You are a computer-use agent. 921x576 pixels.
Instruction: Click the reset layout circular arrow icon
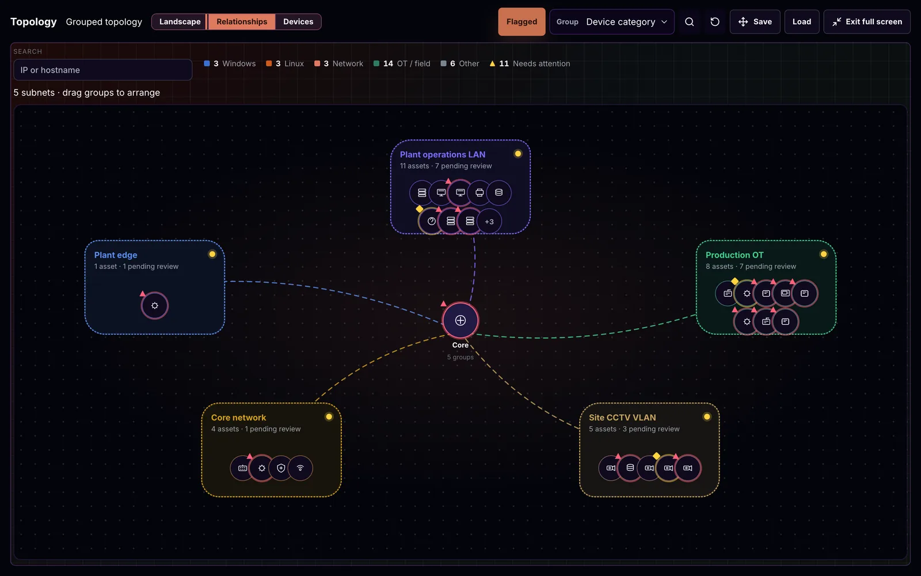click(715, 22)
